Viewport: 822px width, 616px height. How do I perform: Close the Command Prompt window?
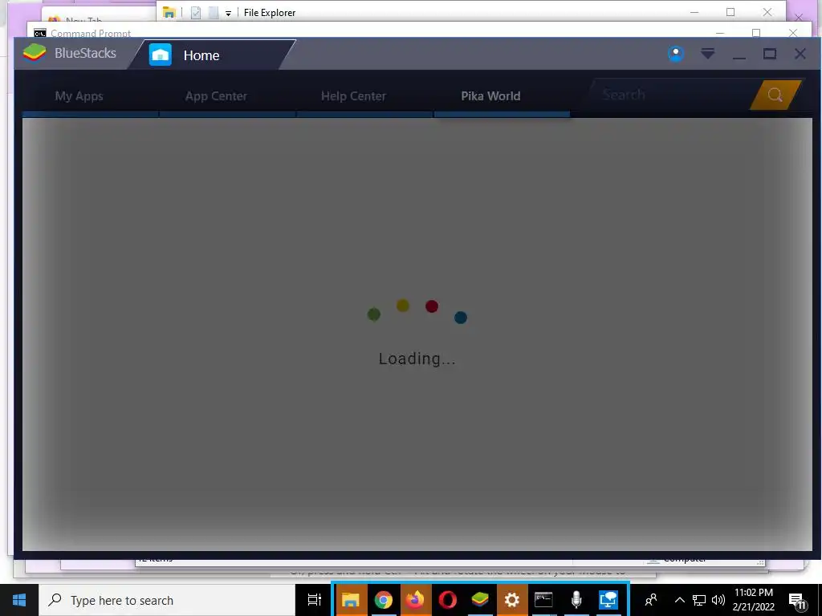pos(792,33)
